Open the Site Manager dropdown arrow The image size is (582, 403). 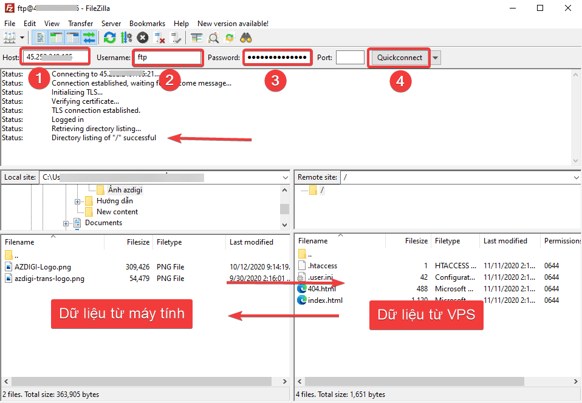click(22, 37)
